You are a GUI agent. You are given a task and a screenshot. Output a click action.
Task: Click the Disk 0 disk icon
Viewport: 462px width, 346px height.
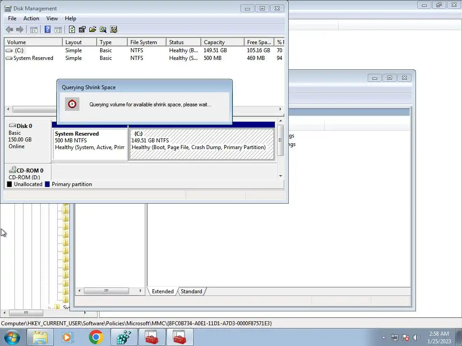12,126
